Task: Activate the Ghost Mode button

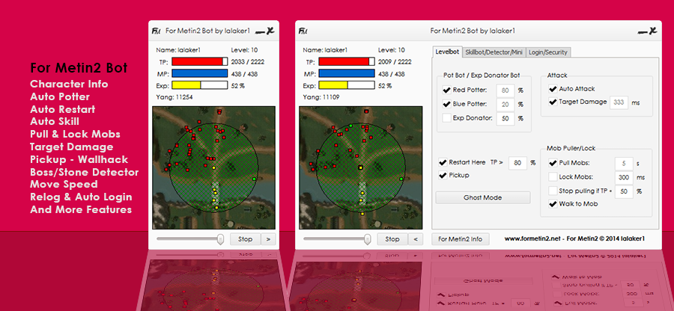Action: [x=483, y=198]
